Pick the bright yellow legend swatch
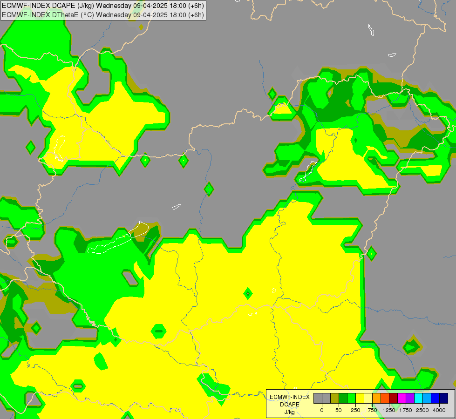 [360, 398]
